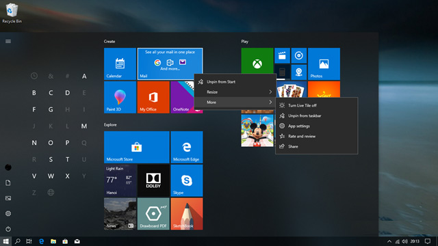Open the volume control in tray
This screenshot has width=438, height=246.
pyautogui.click(x=404, y=241)
